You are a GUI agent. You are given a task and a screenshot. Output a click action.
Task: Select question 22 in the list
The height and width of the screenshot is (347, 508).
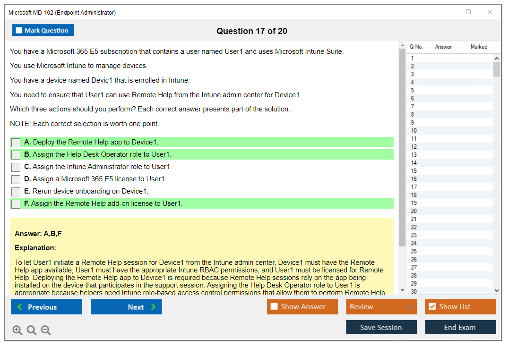pyautogui.click(x=450, y=227)
